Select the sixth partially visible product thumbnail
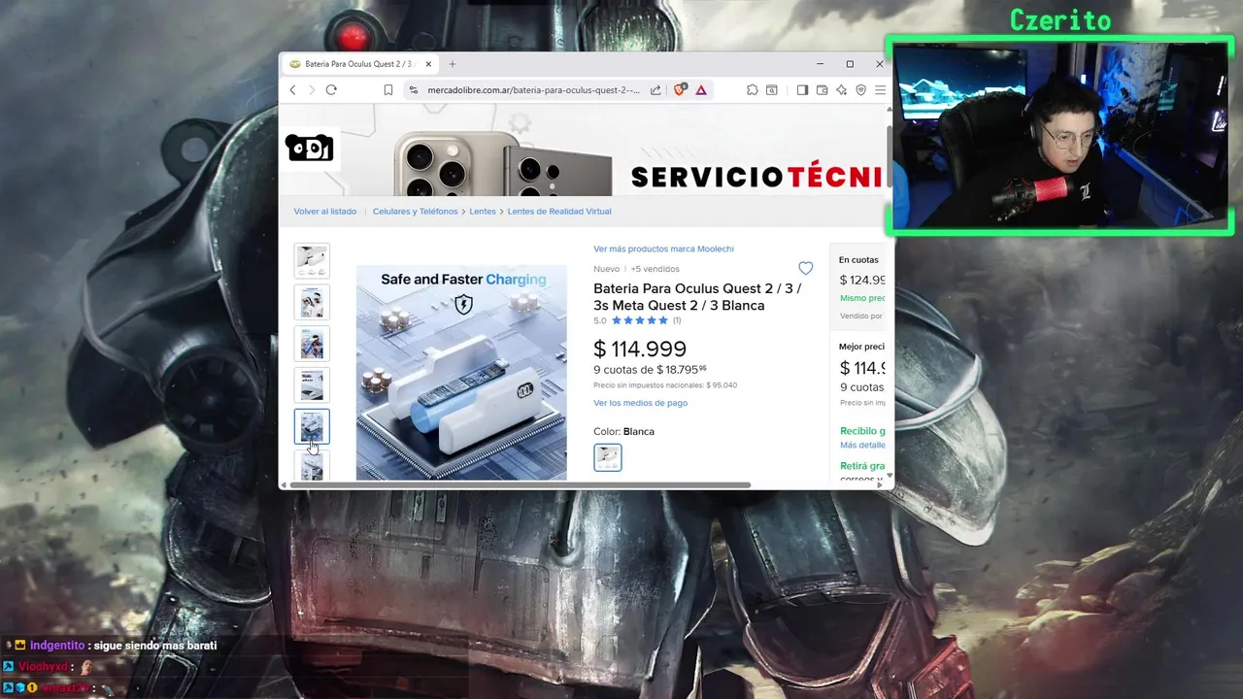Screen dimensions: 1243x699 pos(312,465)
